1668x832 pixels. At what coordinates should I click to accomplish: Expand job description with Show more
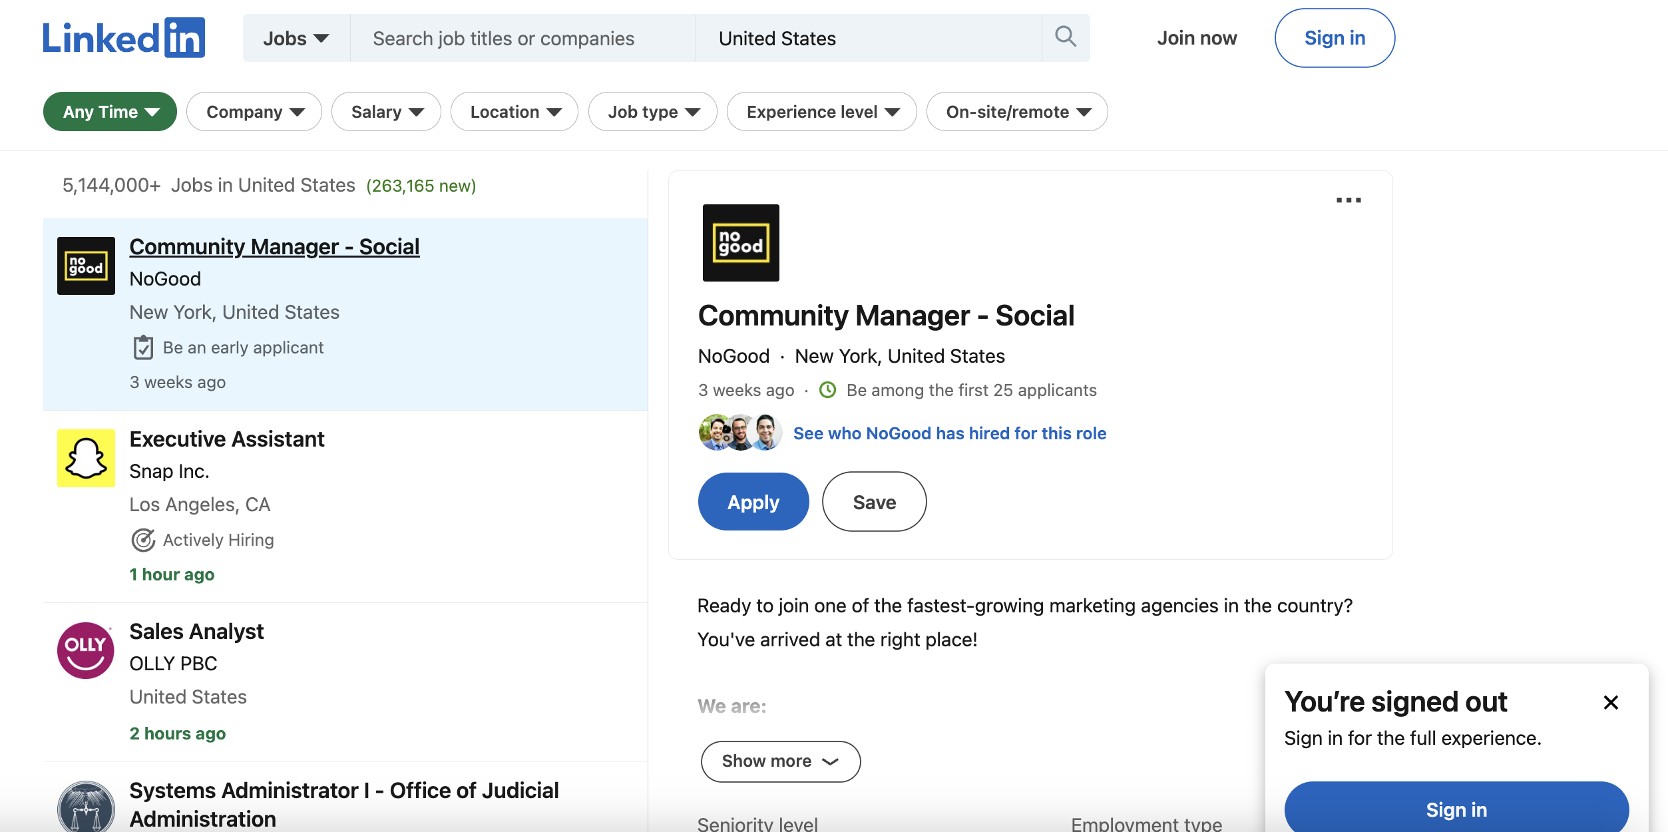781,761
